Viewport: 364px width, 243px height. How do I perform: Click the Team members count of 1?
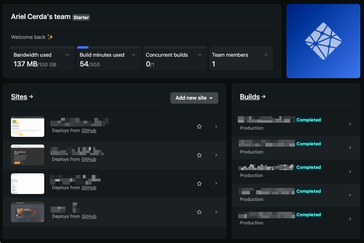click(213, 64)
